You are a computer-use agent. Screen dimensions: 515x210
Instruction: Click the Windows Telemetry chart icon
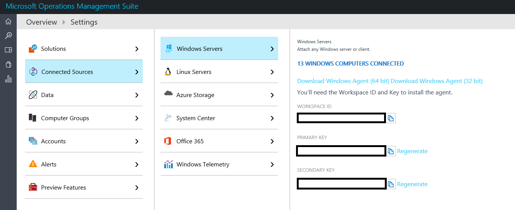tap(168, 164)
